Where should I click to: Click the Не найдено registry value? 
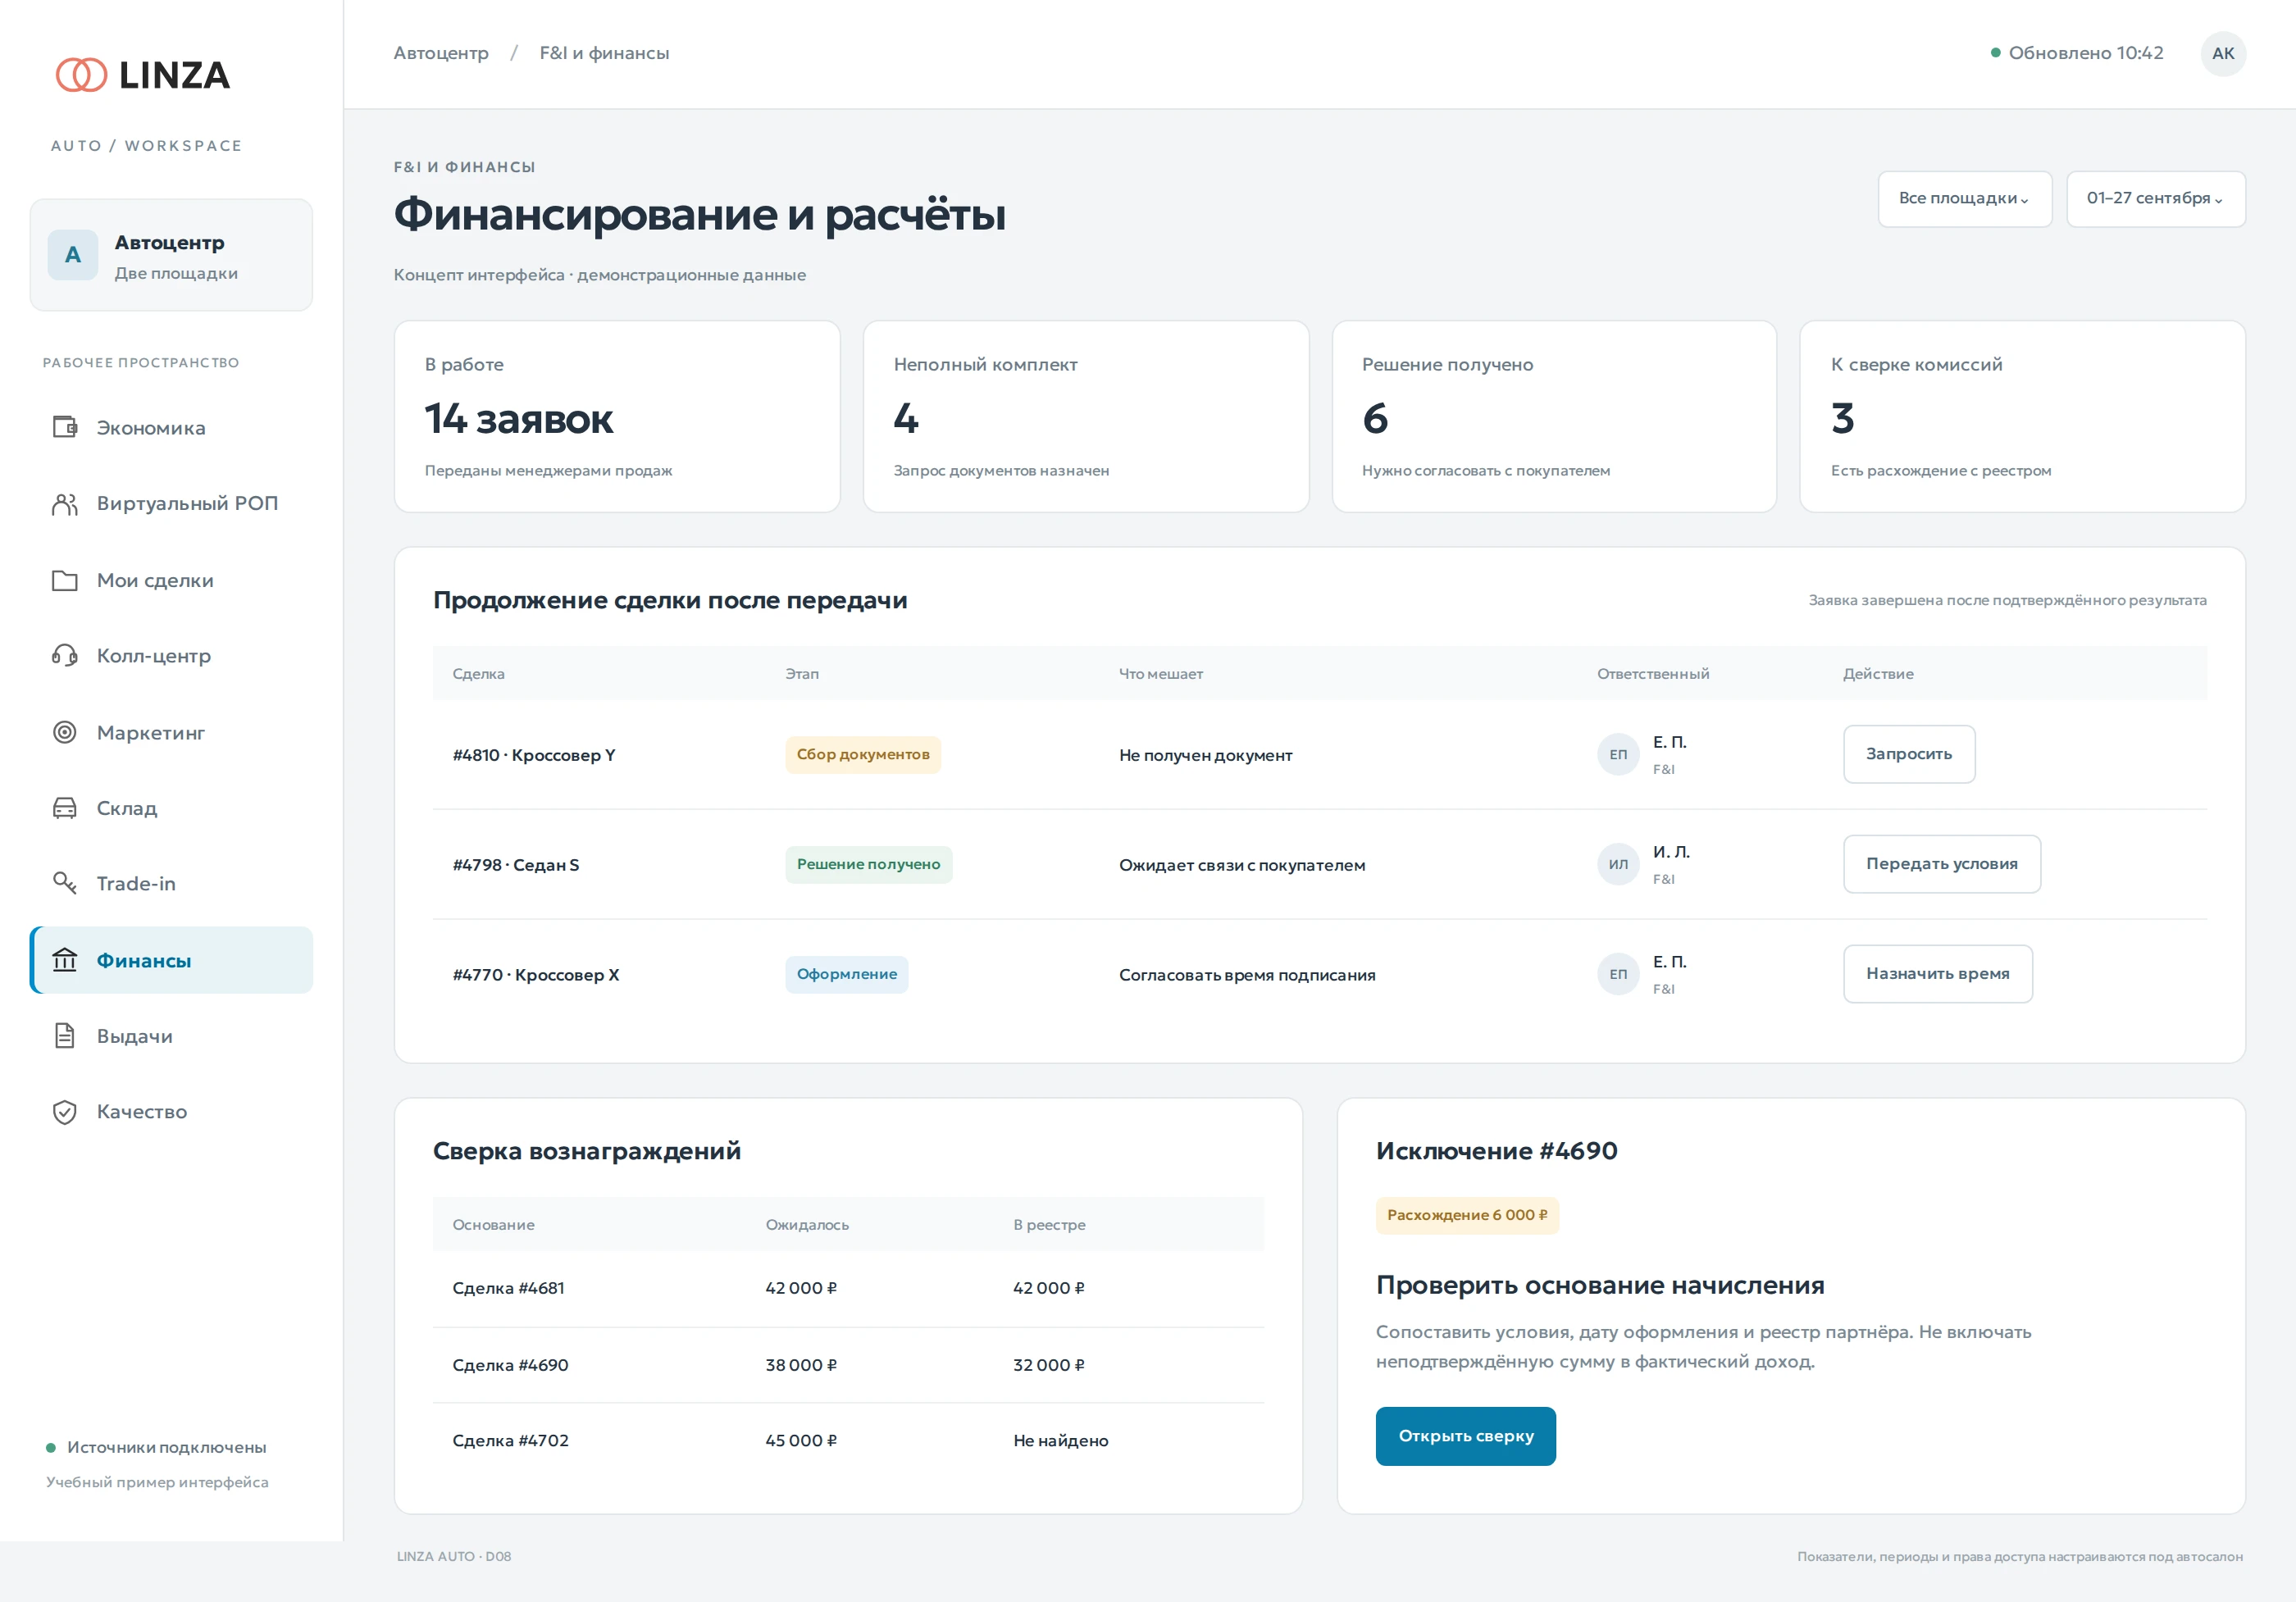[1061, 1441]
